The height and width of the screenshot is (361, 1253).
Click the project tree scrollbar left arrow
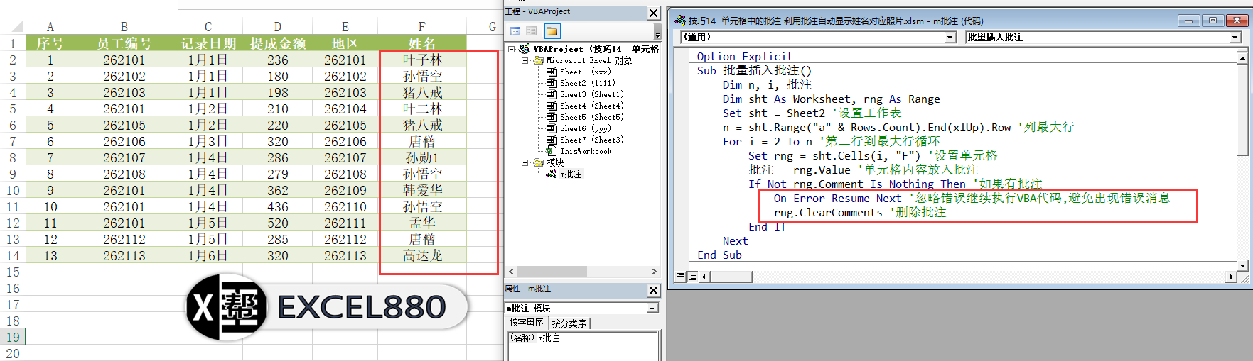[511, 271]
